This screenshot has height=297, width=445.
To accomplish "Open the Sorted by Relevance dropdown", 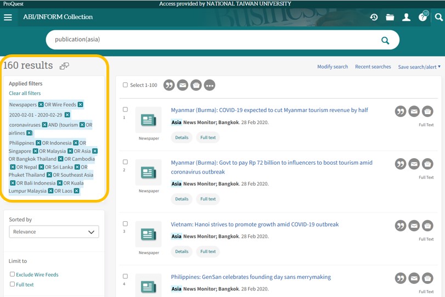I will 54,232.
